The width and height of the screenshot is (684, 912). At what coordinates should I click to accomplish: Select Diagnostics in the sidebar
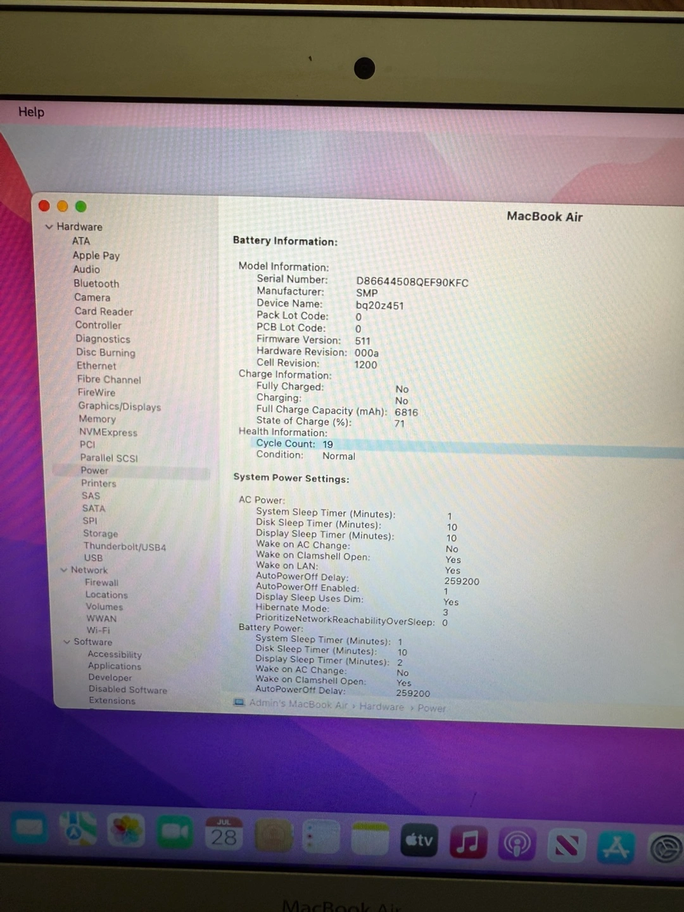click(103, 339)
